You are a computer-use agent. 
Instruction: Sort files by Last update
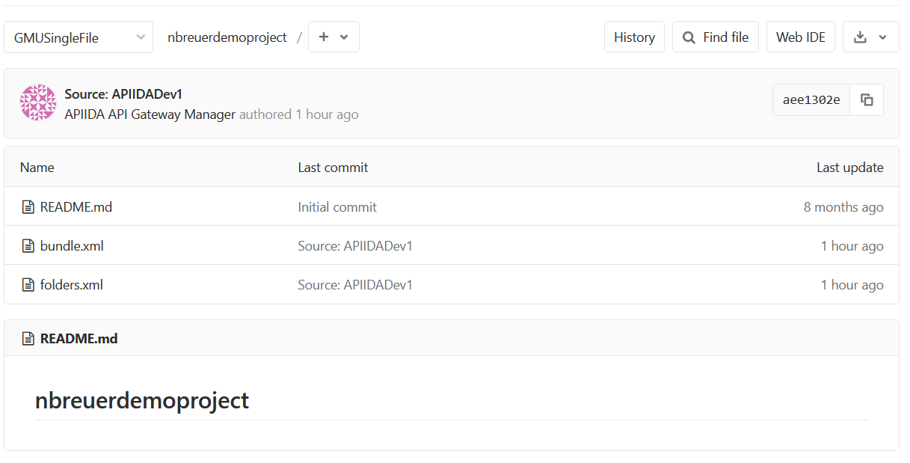point(849,167)
